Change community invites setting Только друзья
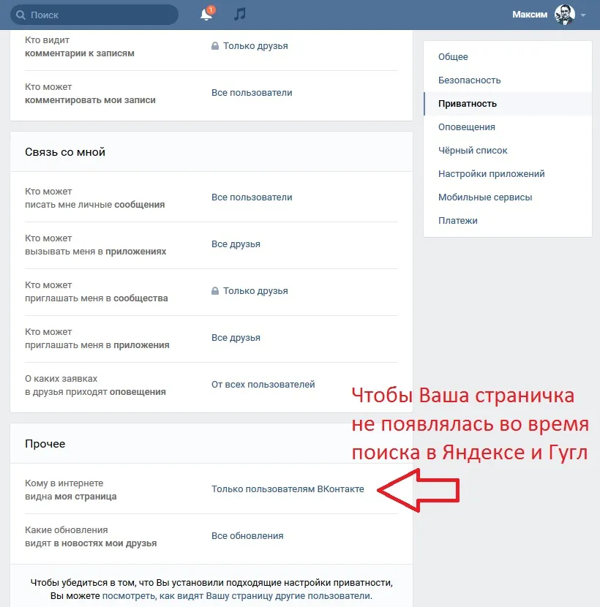Viewport: 600px width, 607px height. pyautogui.click(x=255, y=291)
